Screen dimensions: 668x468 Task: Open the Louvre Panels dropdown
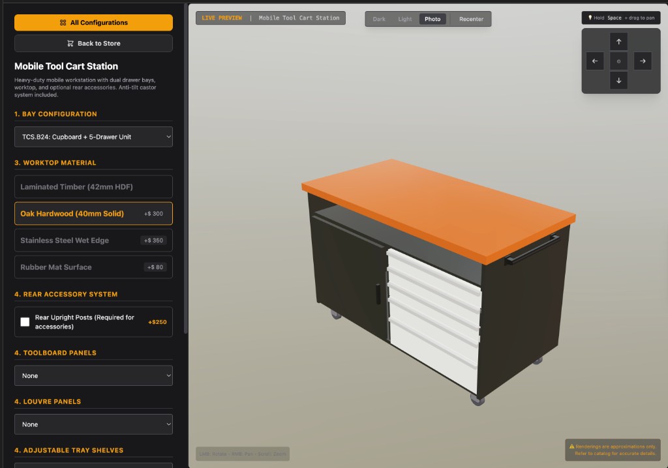point(93,424)
